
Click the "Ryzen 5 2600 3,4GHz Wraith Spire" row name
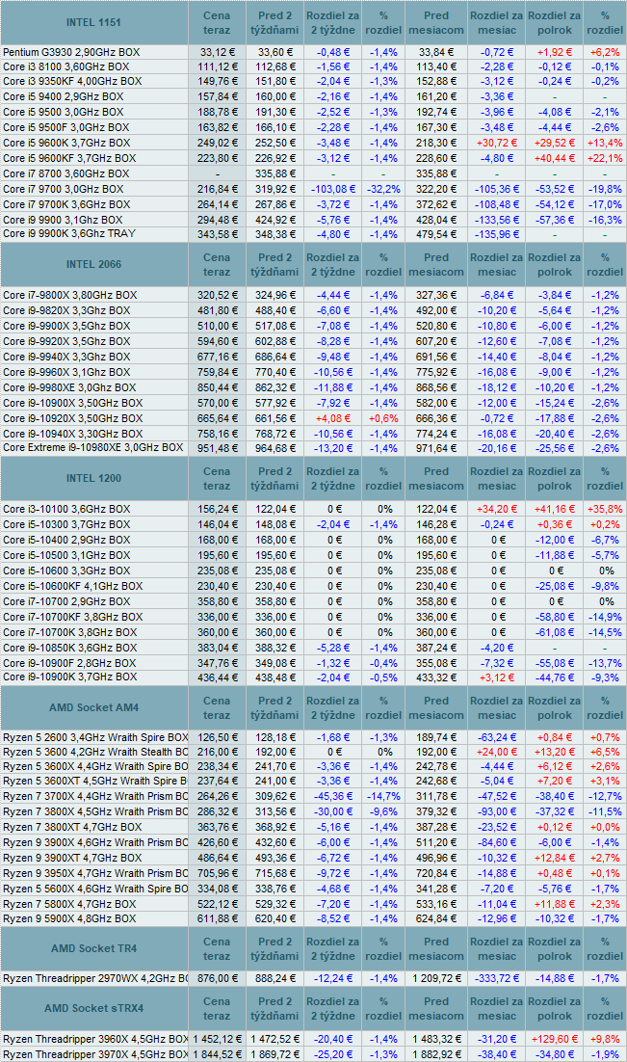click(x=94, y=737)
